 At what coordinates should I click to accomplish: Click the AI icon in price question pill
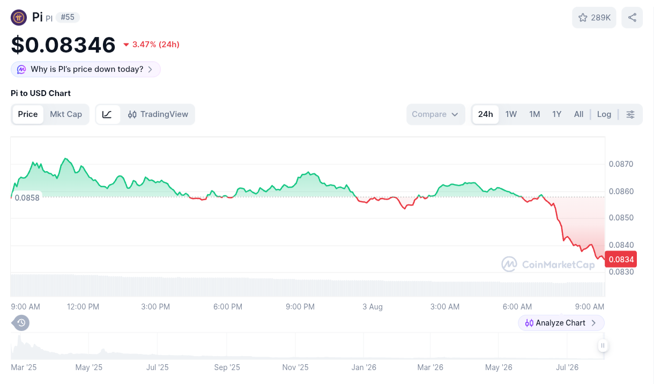pyautogui.click(x=21, y=69)
